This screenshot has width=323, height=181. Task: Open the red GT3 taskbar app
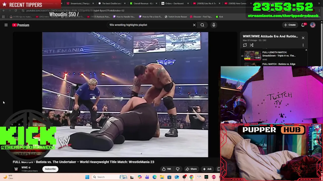click(x=214, y=177)
